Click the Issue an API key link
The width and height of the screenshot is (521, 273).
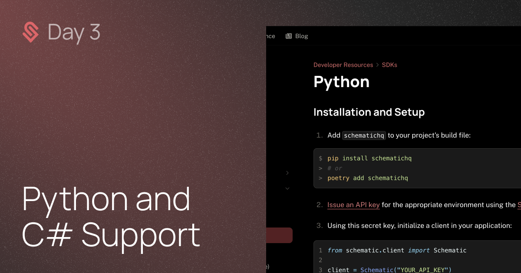click(x=353, y=205)
